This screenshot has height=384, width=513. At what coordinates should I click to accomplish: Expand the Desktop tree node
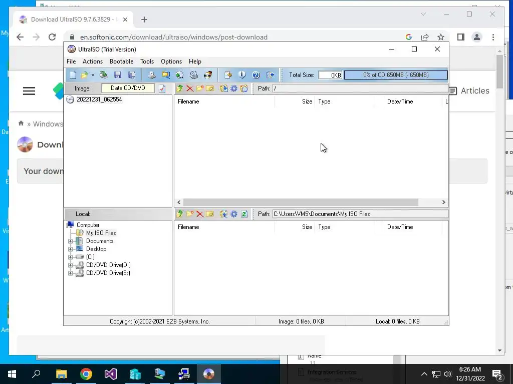pyautogui.click(x=70, y=249)
